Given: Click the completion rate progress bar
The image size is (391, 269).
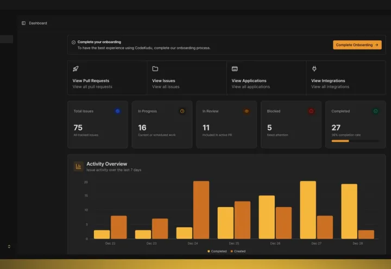Looking at the screenshot, I should (x=355, y=141).
